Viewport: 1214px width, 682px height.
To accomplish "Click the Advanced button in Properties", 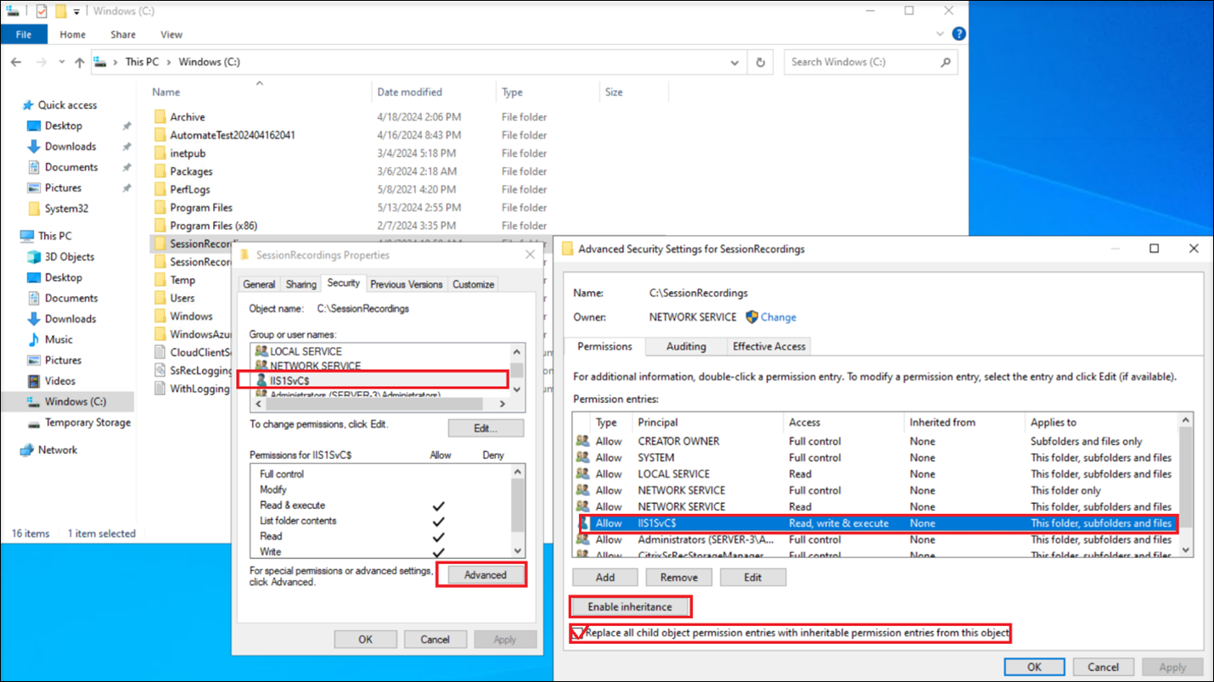I will point(485,575).
